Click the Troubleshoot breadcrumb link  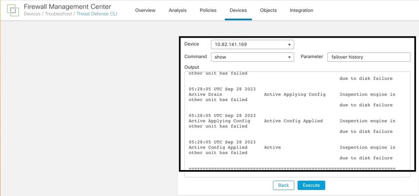tap(58, 14)
